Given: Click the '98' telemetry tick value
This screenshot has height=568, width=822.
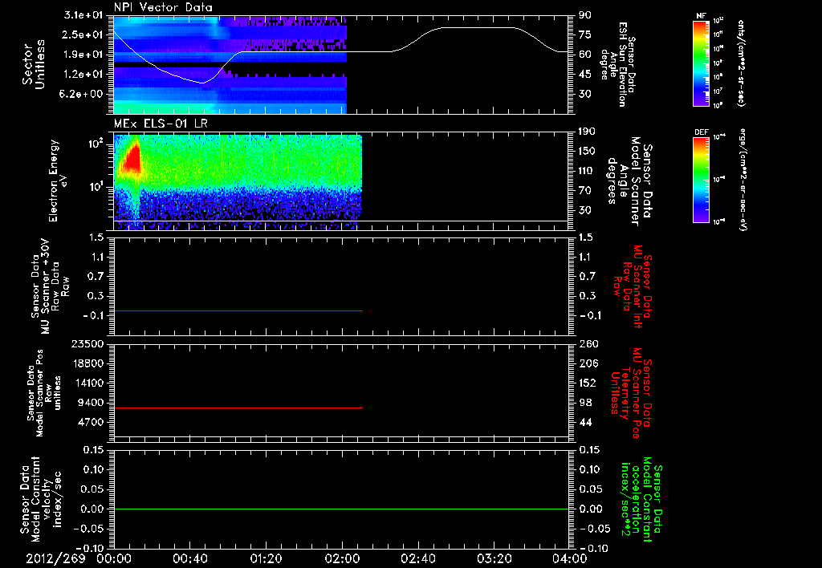Looking at the screenshot, I should 585,403.
